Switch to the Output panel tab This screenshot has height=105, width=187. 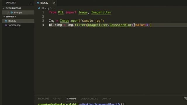(x=58, y=99)
